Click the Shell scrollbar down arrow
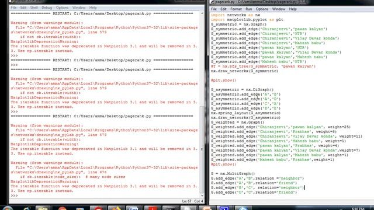This screenshot has height=210, width=374. tap(202, 196)
